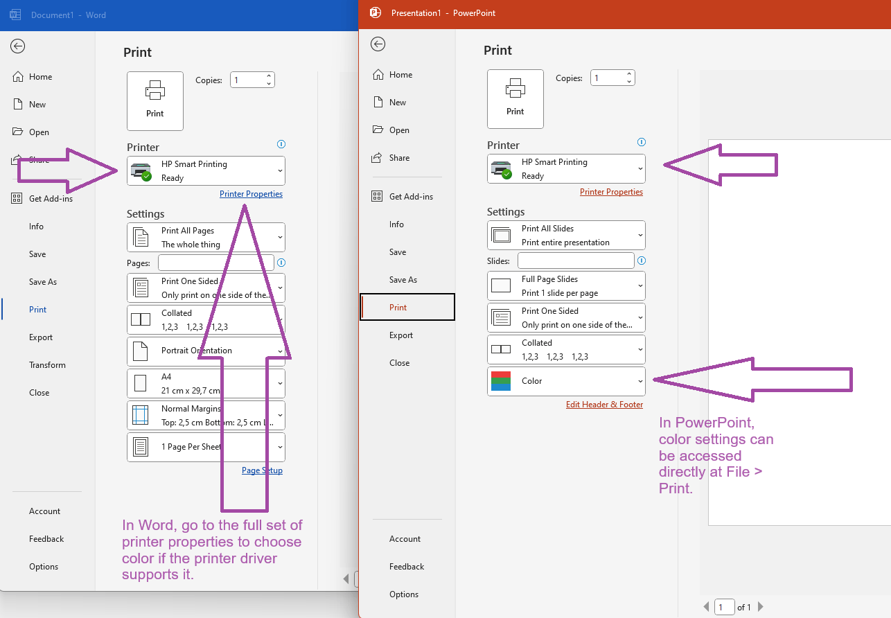The height and width of the screenshot is (618, 891).
Task: Click Word's Normal Margins icon
Action: (x=141, y=415)
